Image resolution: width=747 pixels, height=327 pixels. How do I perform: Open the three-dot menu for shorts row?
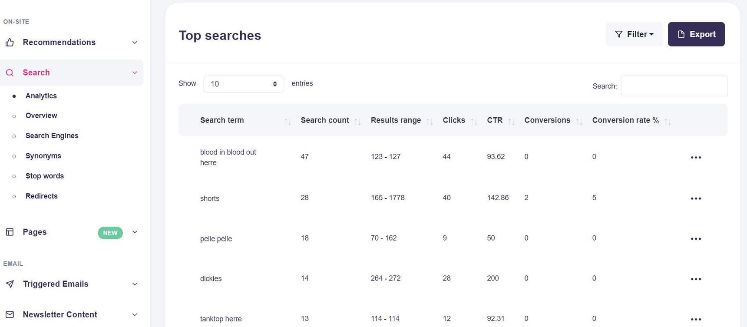click(696, 198)
